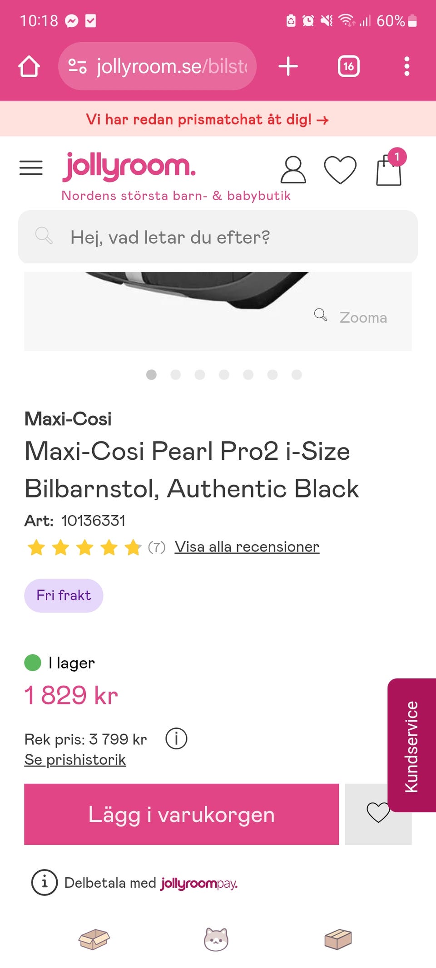Screen dimensions: 436x968
Task: Open the hamburger navigation menu
Action: [31, 168]
